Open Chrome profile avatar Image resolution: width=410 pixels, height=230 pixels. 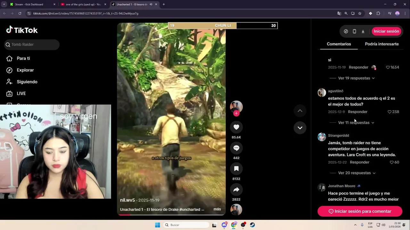(x=398, y=13)
